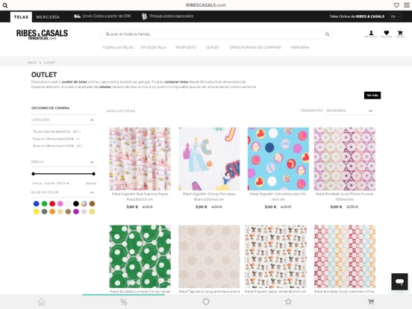Click the search input field

(216, 34)
